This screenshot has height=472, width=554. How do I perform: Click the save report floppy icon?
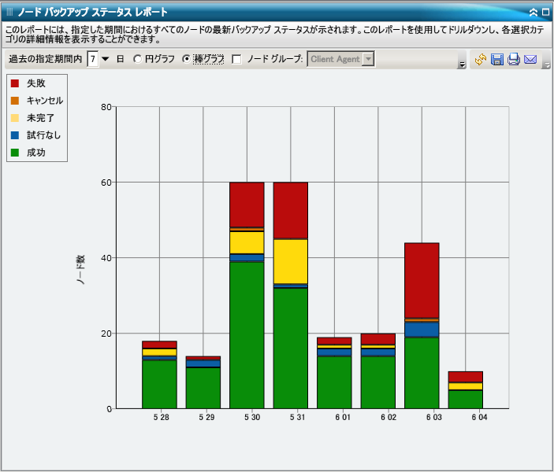(x=497, y=60)
